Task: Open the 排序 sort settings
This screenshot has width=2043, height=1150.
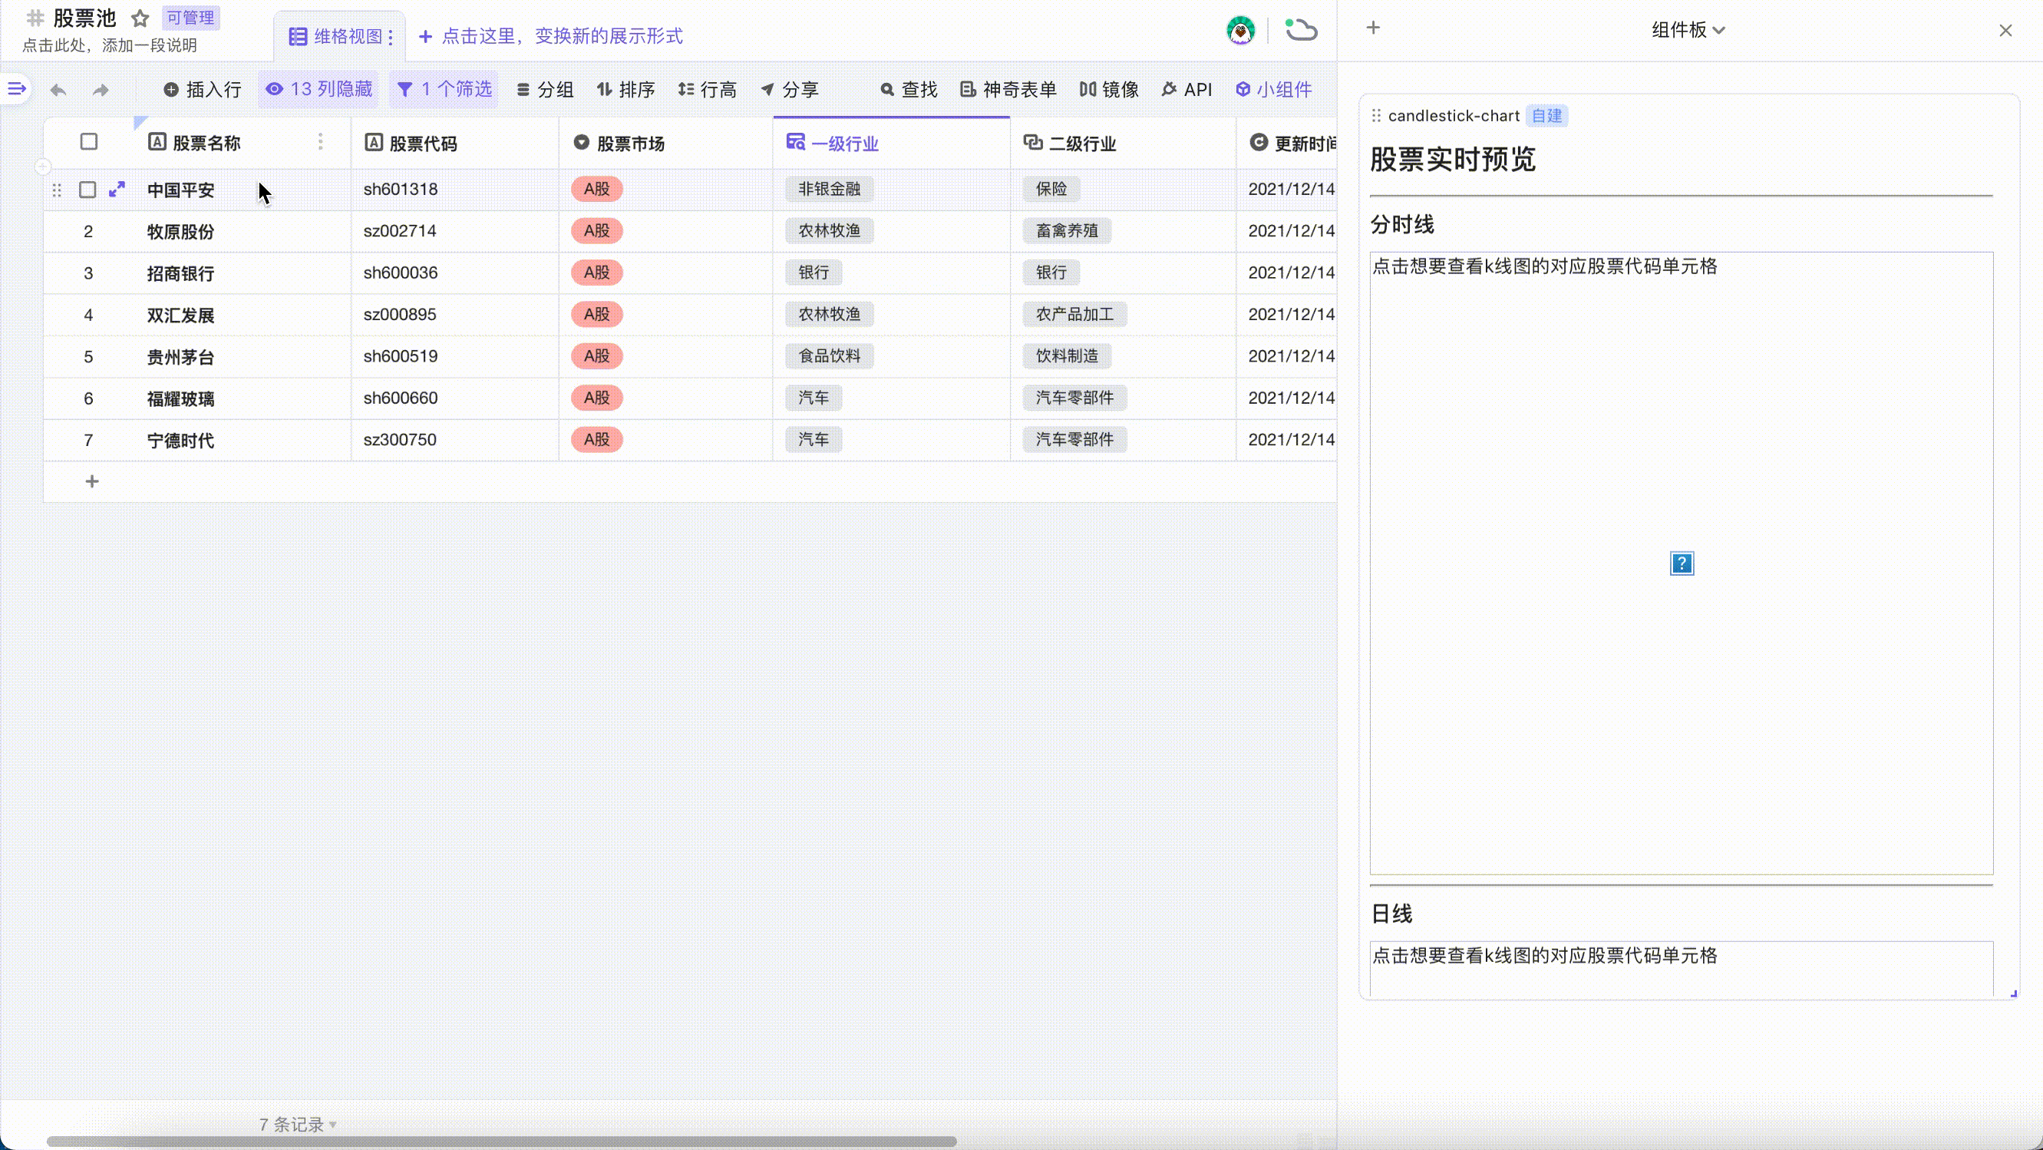Action: (626, 90)
